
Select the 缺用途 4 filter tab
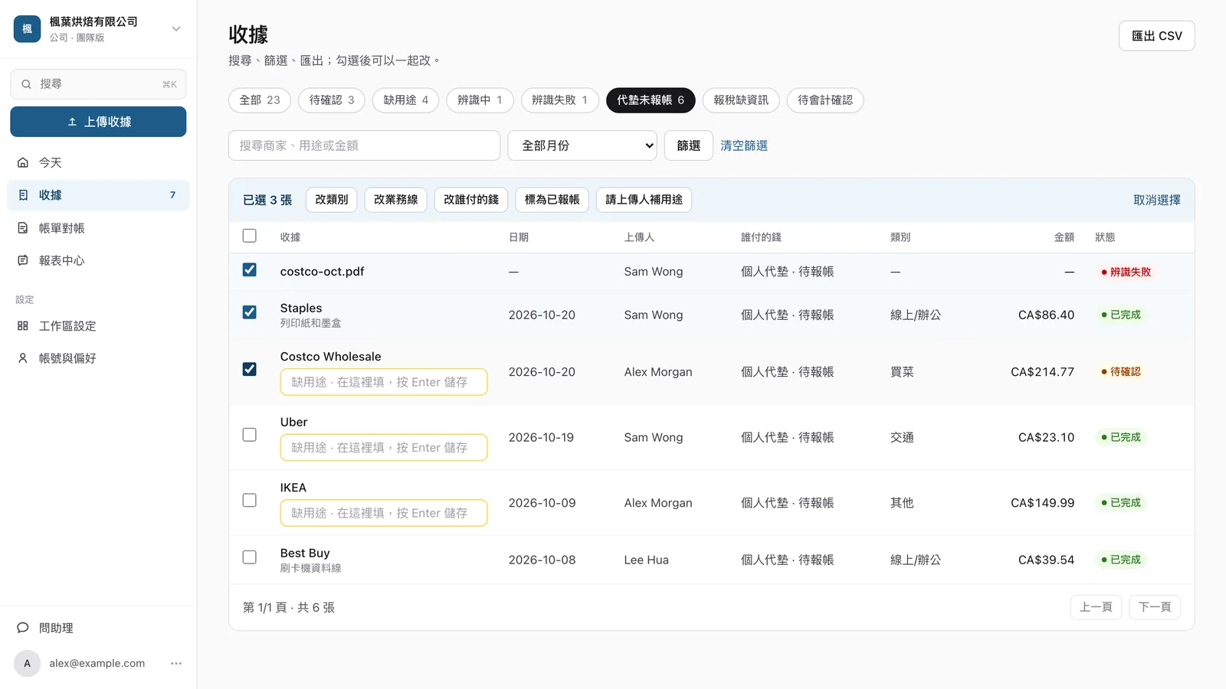pos(406,100)
